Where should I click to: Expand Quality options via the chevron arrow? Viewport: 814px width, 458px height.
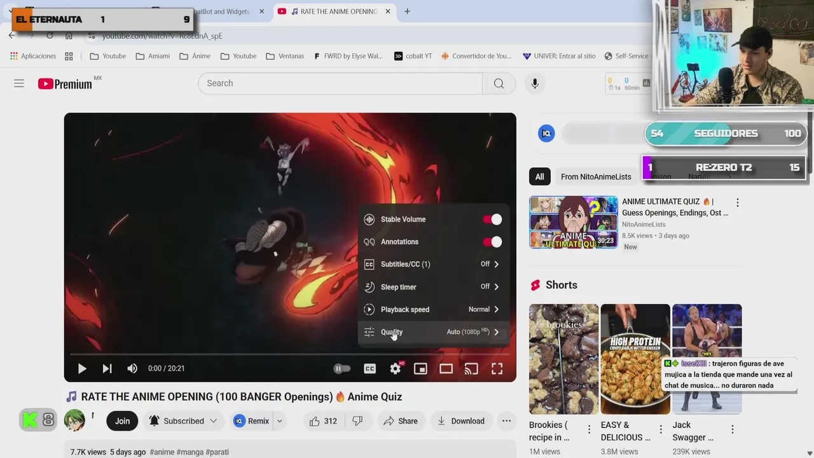(497, 332)
